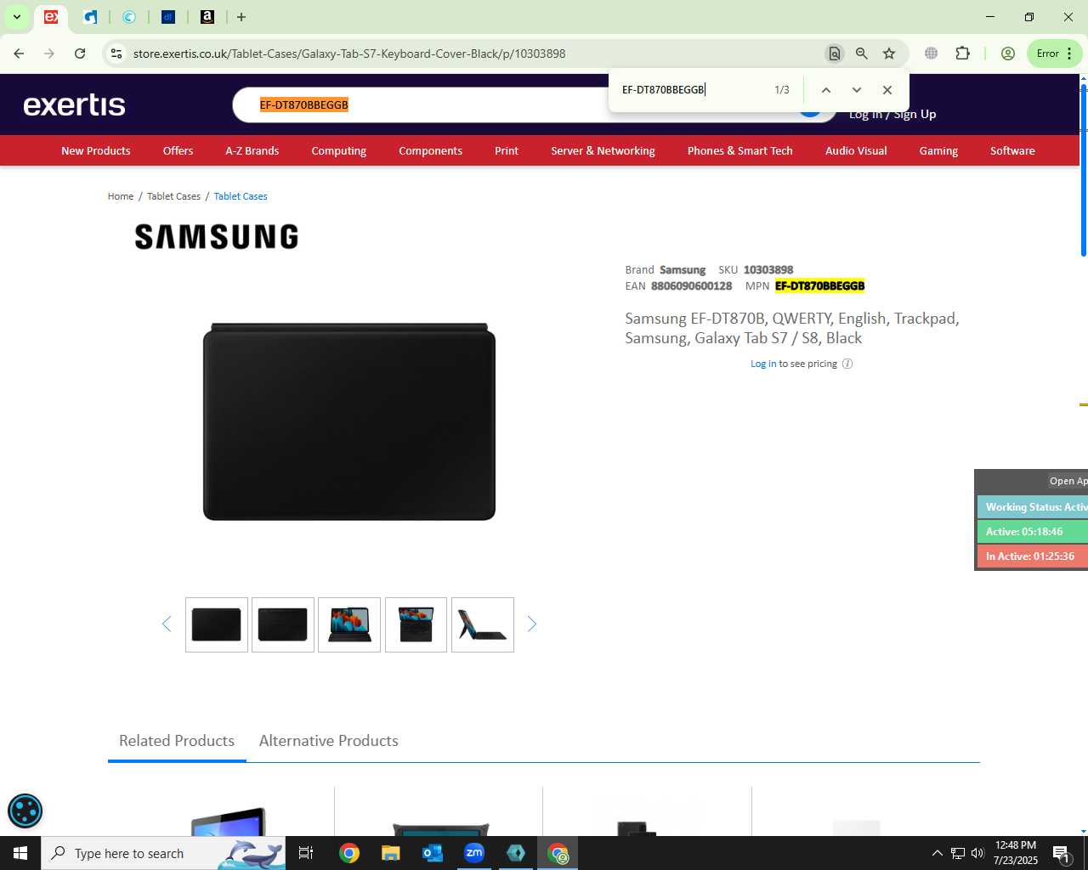Open a new browser tab

tap(241, 17)
